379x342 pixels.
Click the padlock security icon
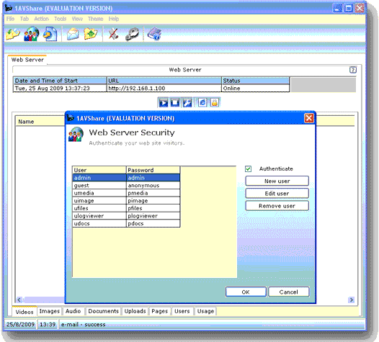click(215, 103)
